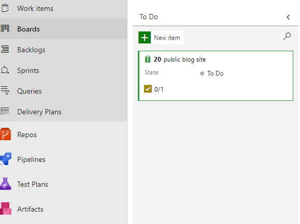300x224 pixels.
Task: Open the Work items clipboard icon
Action: point(5,8)
